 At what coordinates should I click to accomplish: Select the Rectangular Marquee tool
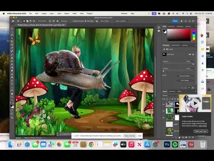(12, 32)
